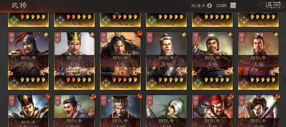Image resolution: width=286 pixels, height=127 pixels.
Task: Click the 武将 header title
Action: 19,5
